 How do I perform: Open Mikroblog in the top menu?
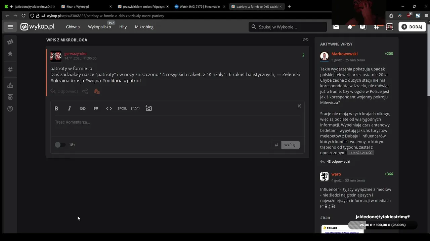[x=144, y=27]
